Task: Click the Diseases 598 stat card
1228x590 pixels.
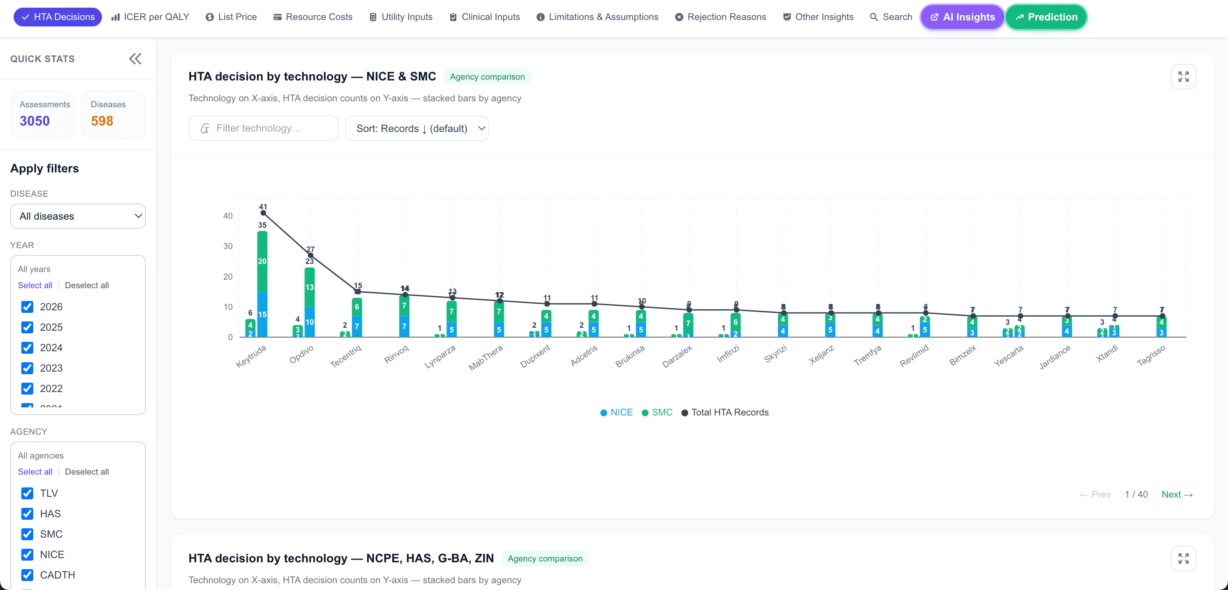Action: [x=113, y=115]
